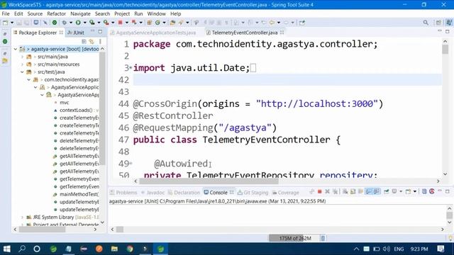Viewport: 454px width, 255px height.
Task: Click the Clear Console icon
Action: pyautogui.click(x=345, y=191)
